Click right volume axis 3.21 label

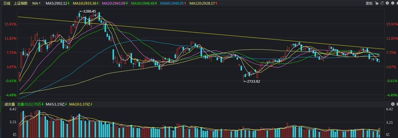[389, 123]
